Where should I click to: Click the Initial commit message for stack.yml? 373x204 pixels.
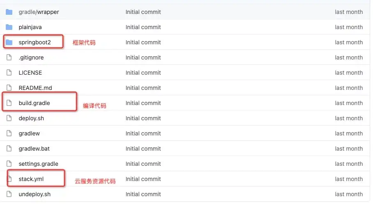(x=143, y=179)
